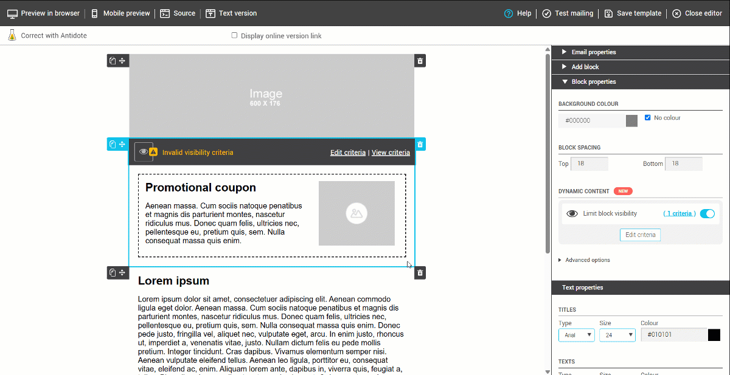Click the eye visibility icon in block header
Viewport: 730px width, 375px height.
(x=144, y=152)
